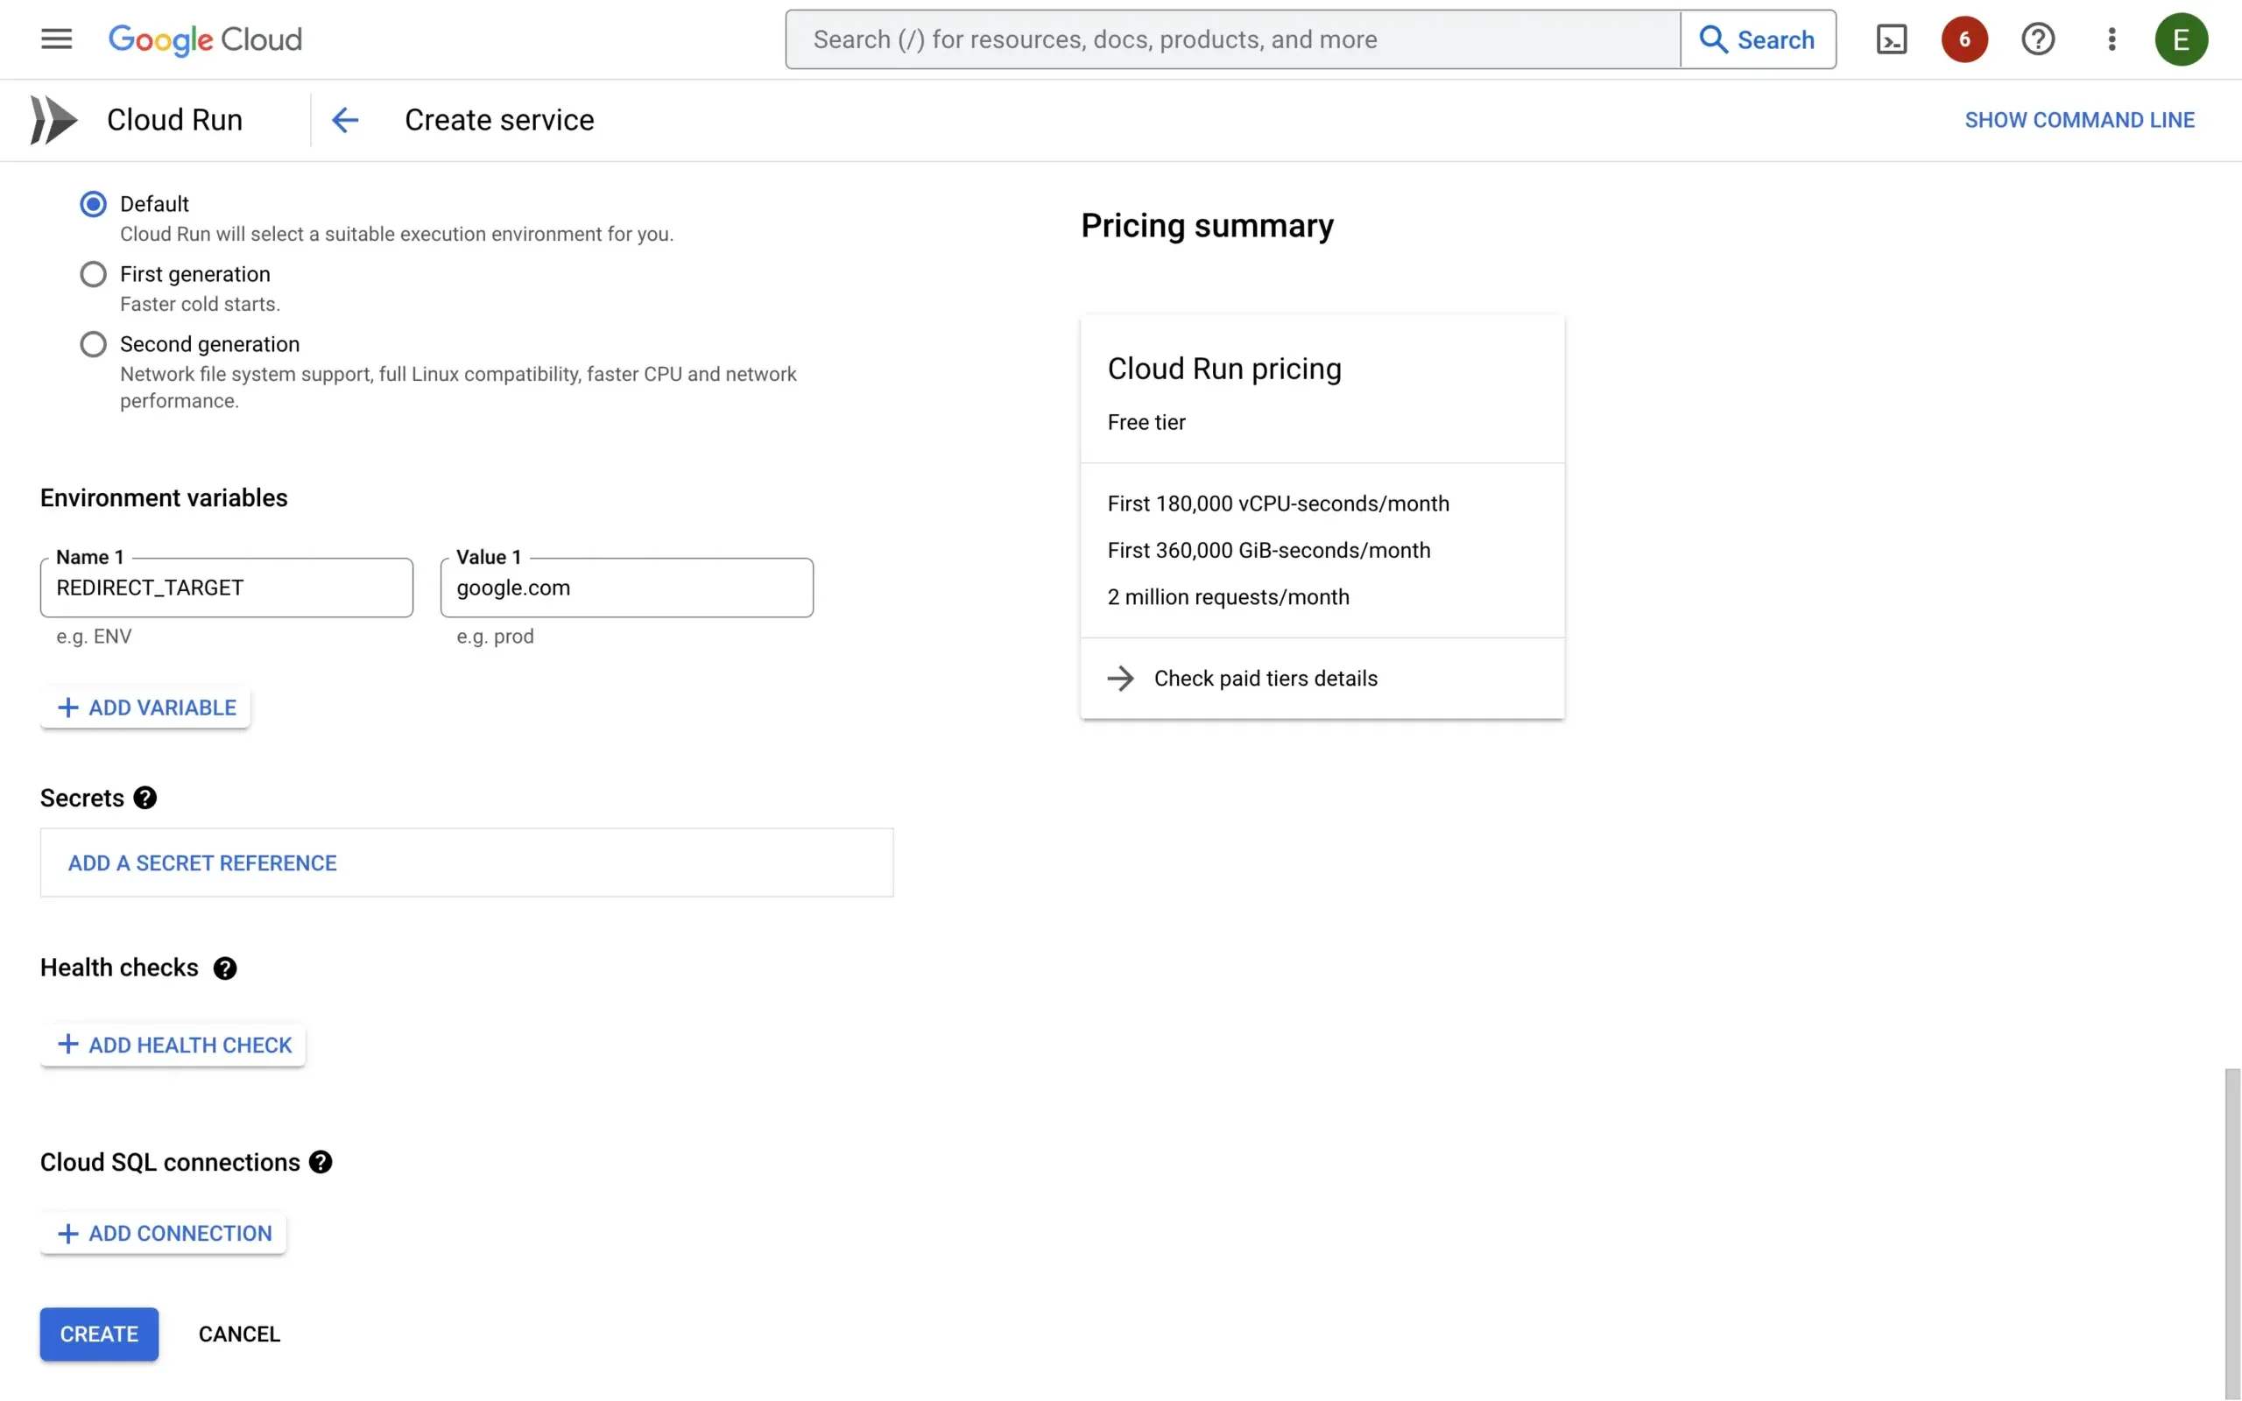Open the account avatar menu
Image resolution: width=2242 pixels, height=1401 pixels.
coord(2182,39)
